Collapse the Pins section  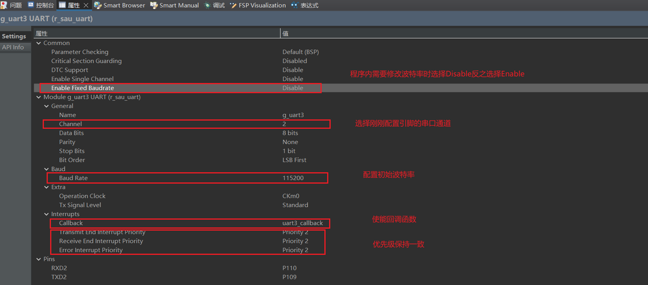[39, 259]
